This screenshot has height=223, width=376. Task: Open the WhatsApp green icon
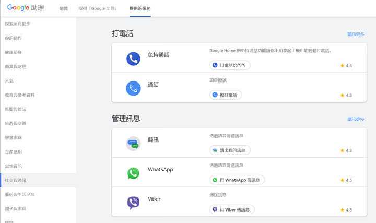coord(133,173)
